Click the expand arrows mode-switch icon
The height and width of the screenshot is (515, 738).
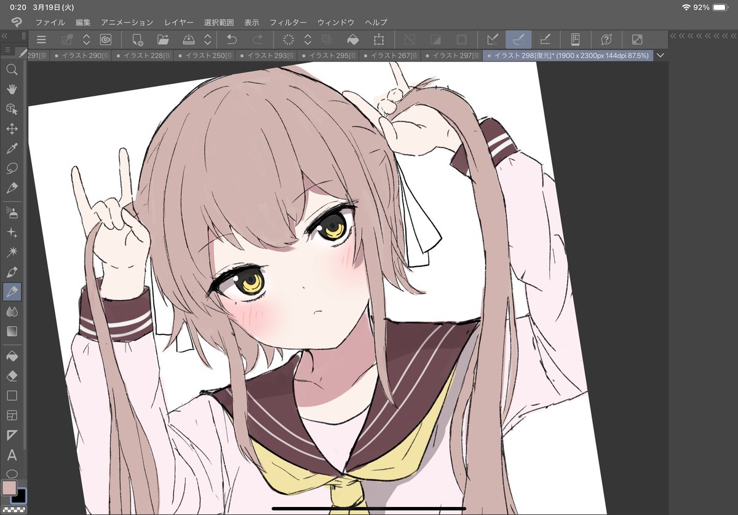pos(638,40)
